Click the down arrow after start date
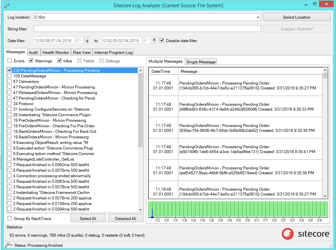Screen dimensions: 336x250 [87, 40]
